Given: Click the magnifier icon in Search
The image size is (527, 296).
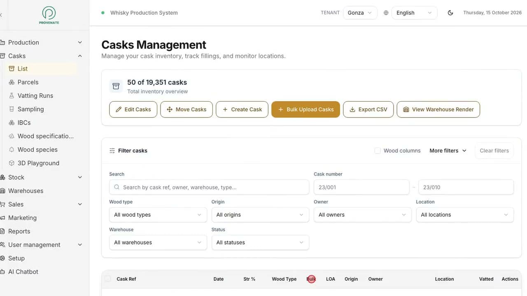Looking at the screenshot, I should pyautogui.click(x=117, y=187).
